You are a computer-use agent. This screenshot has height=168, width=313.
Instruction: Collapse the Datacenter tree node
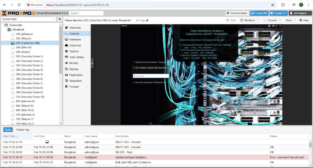tap(3, 25)
